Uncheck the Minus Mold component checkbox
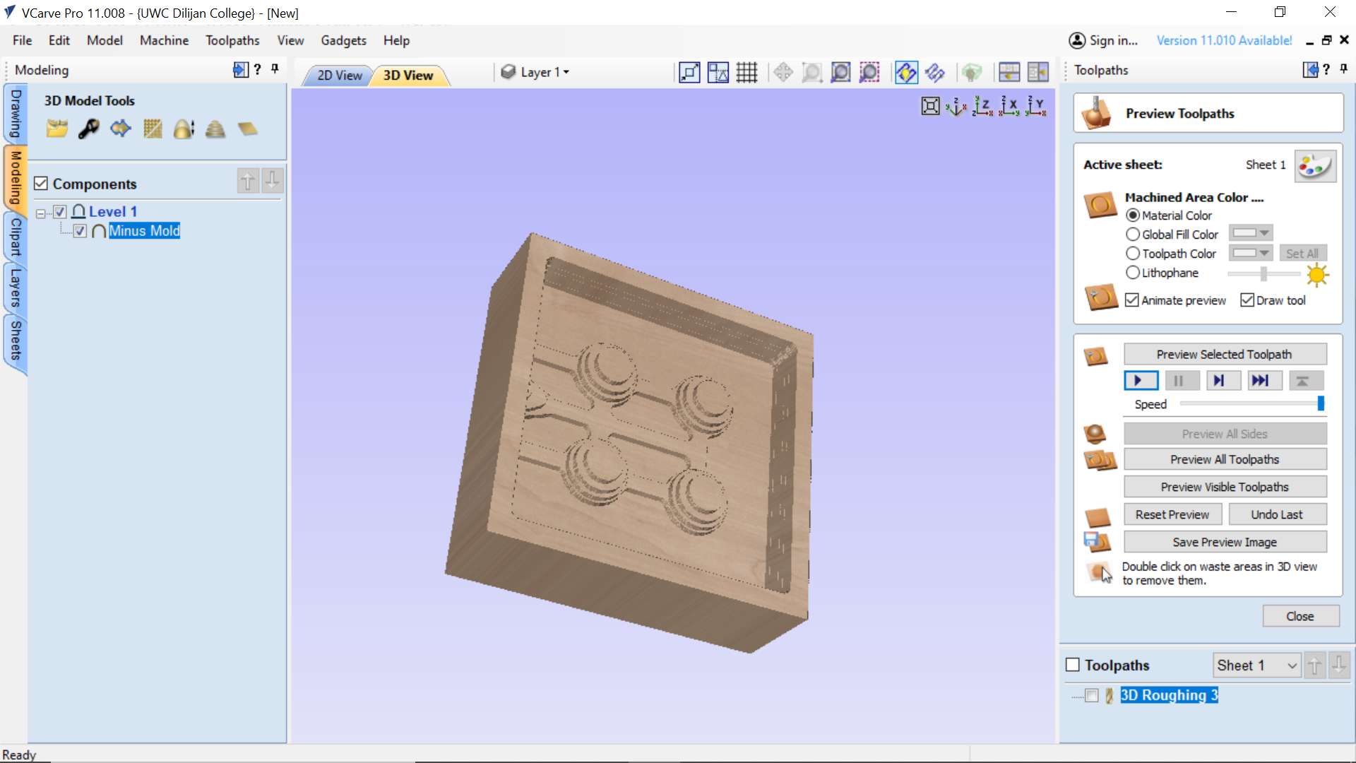The image size is (1356, 763). pyautogui.click(x=80, y=231)
